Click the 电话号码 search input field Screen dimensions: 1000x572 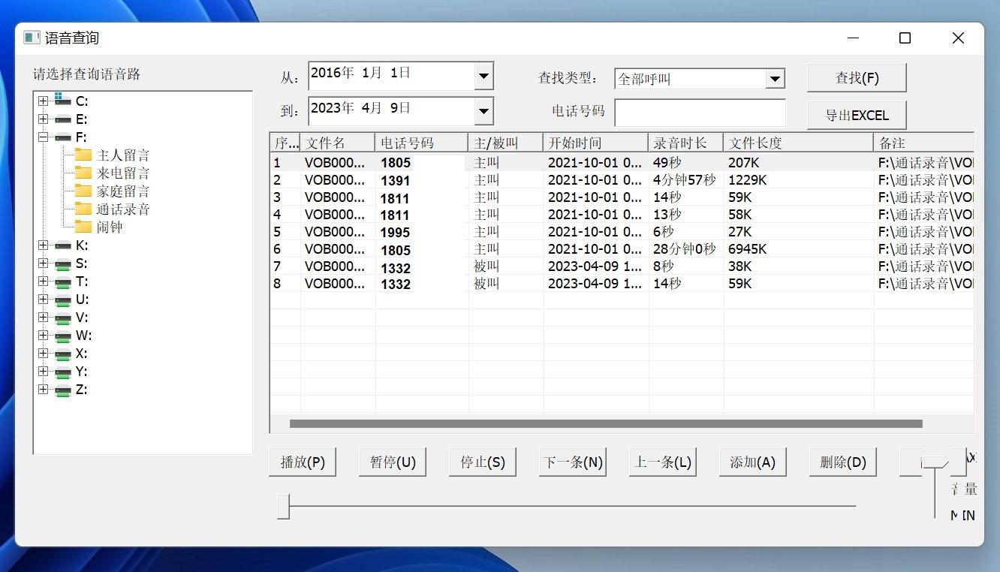(x=700, y=113)
